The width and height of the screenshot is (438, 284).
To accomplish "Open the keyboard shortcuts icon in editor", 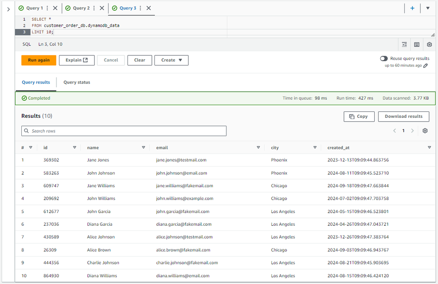I will (417, 45).
